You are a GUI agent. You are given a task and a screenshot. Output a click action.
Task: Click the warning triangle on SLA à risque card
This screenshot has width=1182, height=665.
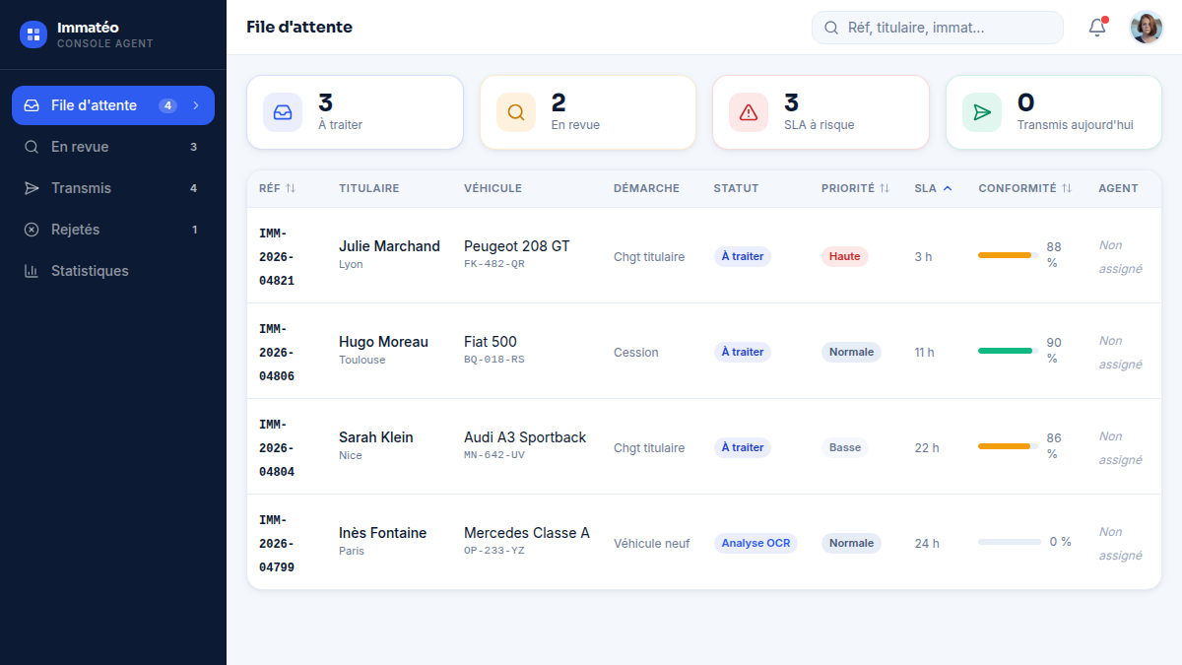click(x=749, y=112)
